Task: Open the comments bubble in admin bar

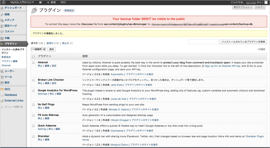Action: click(x=40, y=2)
